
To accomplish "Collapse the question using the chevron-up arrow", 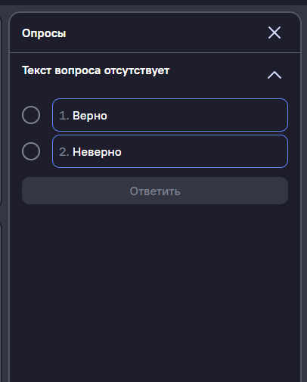I will click(274, 75).
